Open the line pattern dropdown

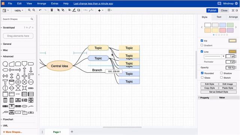[214, 56]
